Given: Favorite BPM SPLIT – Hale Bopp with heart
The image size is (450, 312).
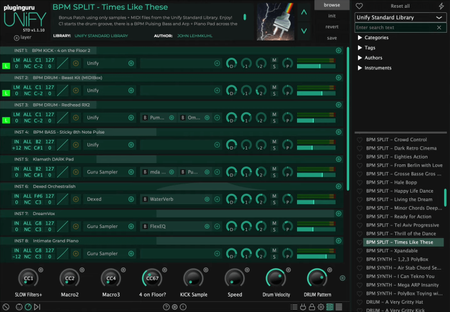Looking at the screenshot, I should click(x=359, y=182).
